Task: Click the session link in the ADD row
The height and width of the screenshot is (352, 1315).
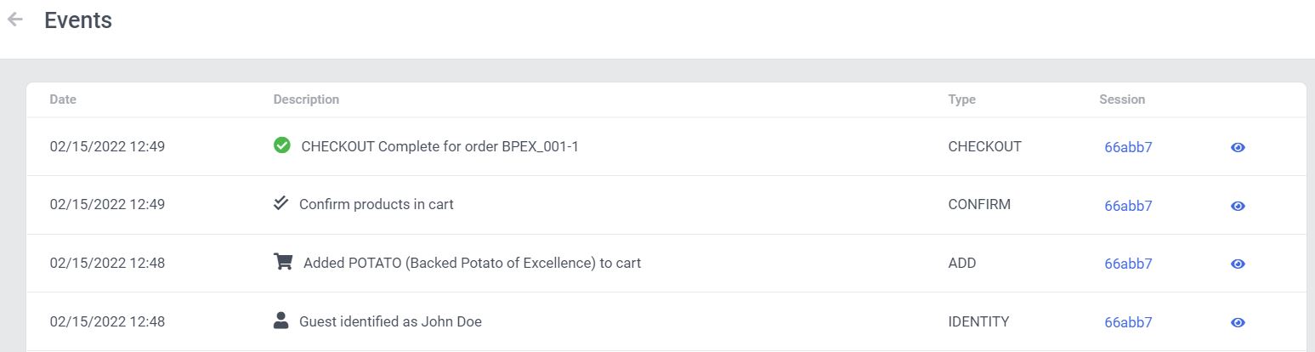Action: (1128, 264)
